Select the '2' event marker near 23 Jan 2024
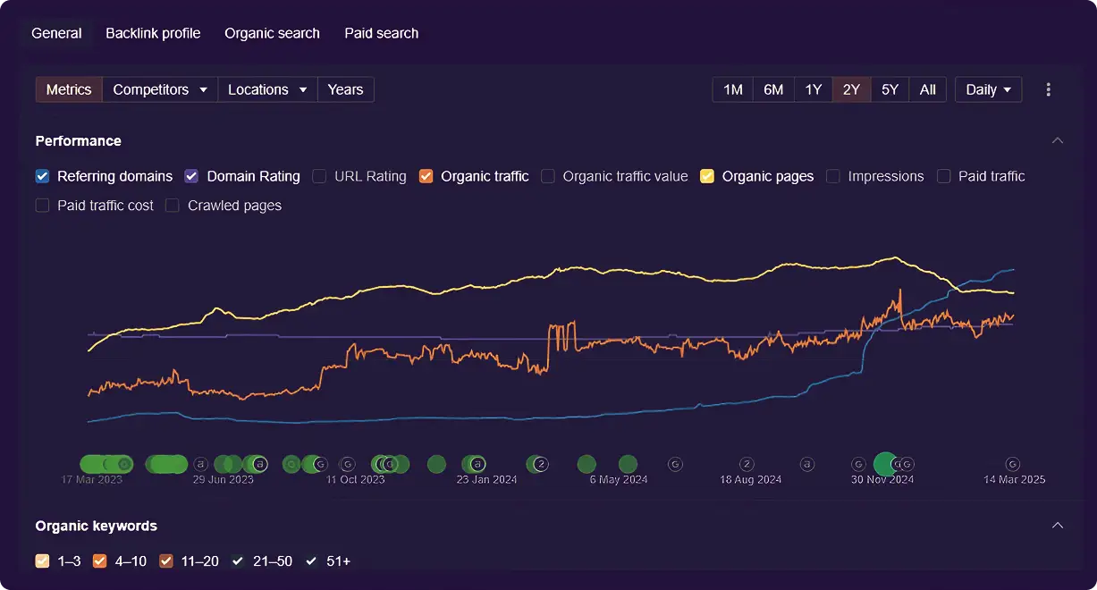Viewport: 1097px width, 590px height. tap(538, 464)
